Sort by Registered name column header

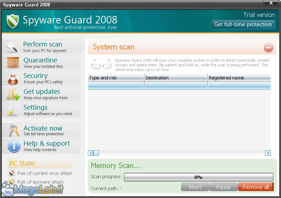pos(239,78)
